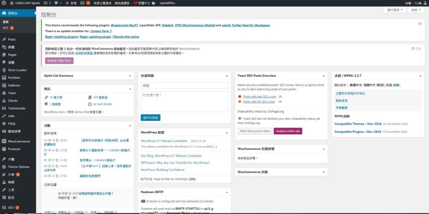Open Compatible Themes – Nov 2016 link
This screenshot has width=429, height=214.
tap(358, 124)
